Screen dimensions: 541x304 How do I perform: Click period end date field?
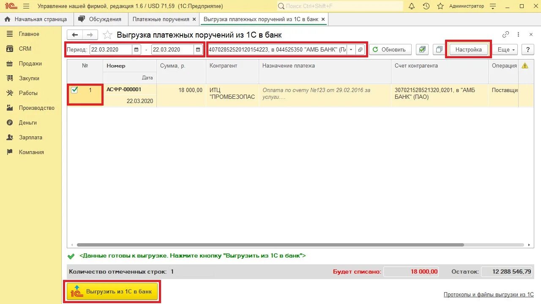(x=172, y=49)
